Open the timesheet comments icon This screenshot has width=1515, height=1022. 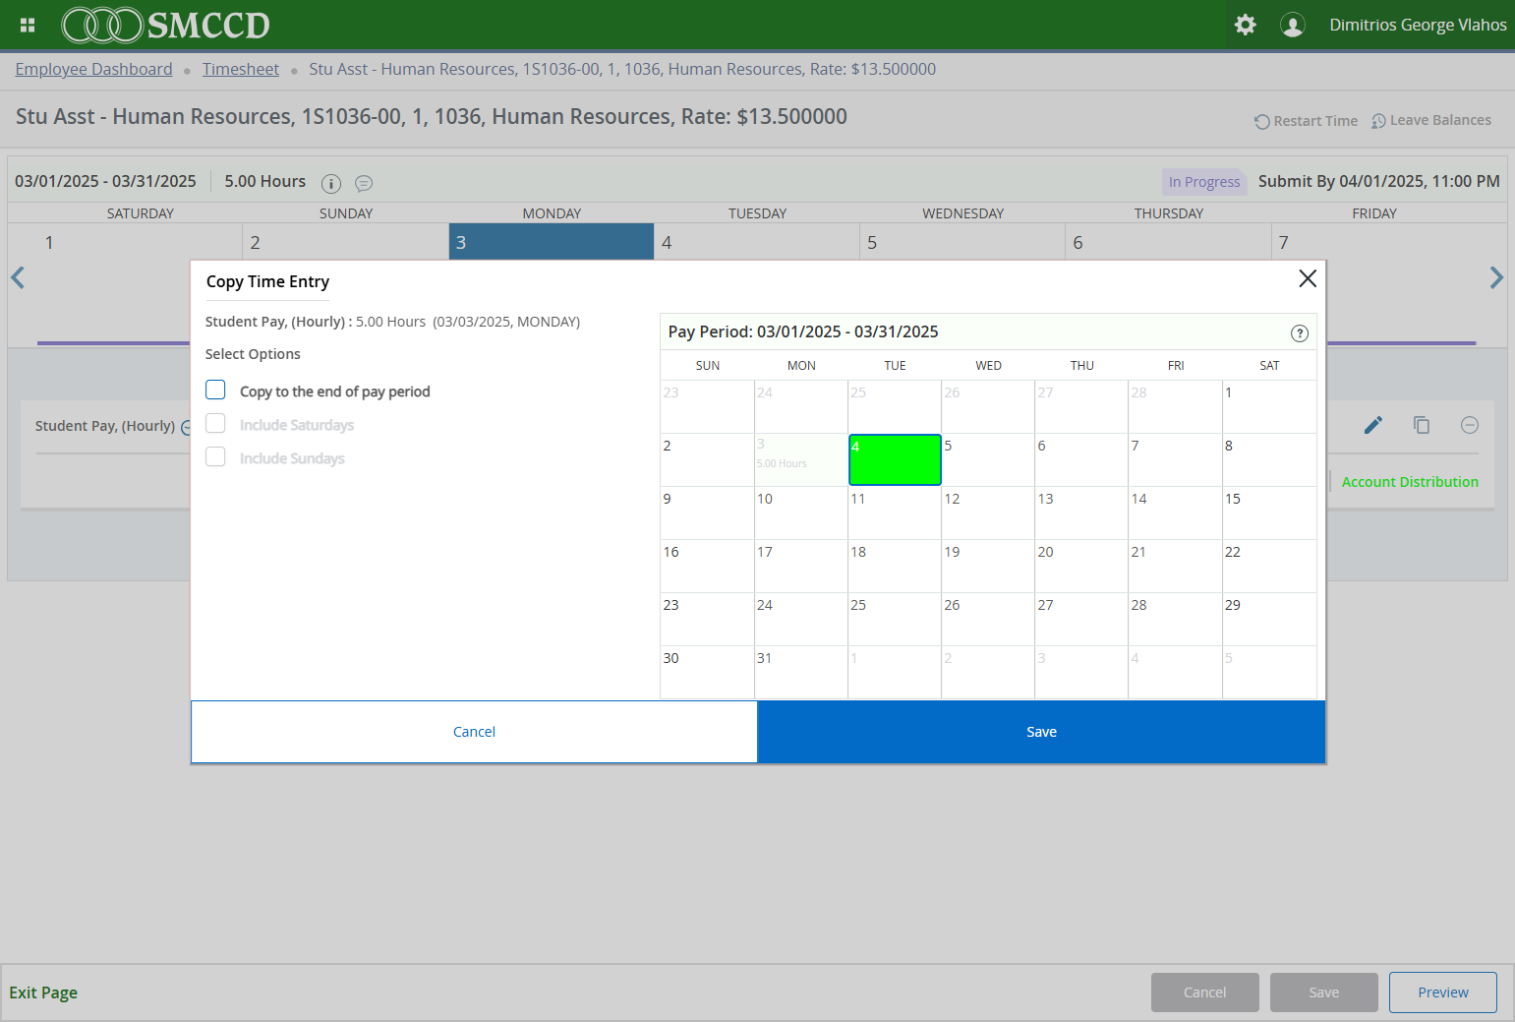tap(364, 184)
